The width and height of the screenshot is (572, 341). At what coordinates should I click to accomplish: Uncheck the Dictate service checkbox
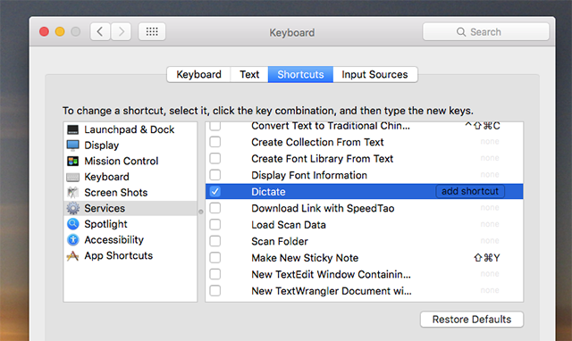[x=215, y=191]
